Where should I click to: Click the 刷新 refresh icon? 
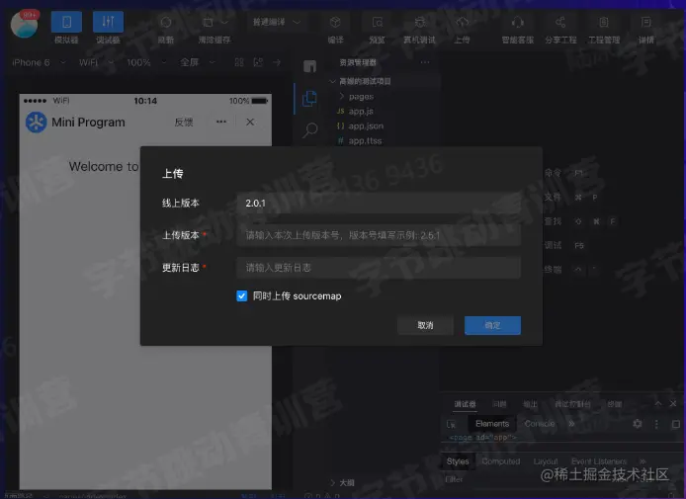[x=166, y=22]
